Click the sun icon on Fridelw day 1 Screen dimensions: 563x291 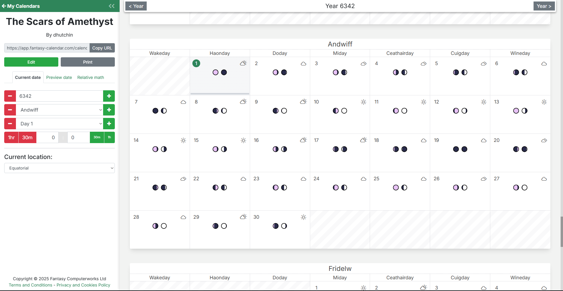click(x=363, y=288)
